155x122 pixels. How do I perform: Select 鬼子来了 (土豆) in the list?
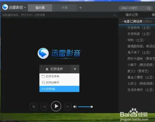(x=139, y=53)
